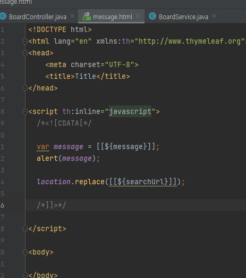The width and height of the screenshot is (246, 278).
Task: Close the BoardController.java tab
Action: pos(72,17)
